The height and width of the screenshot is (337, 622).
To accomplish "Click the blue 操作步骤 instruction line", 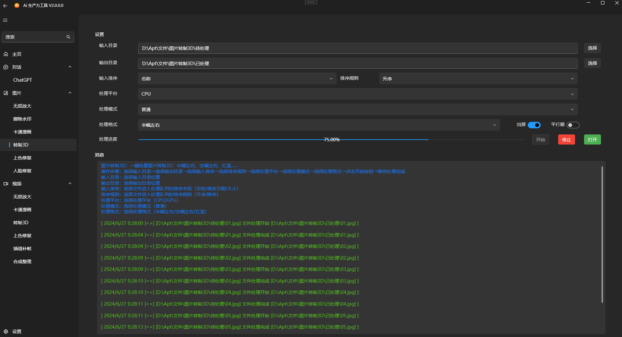I will tap(253, 171).
